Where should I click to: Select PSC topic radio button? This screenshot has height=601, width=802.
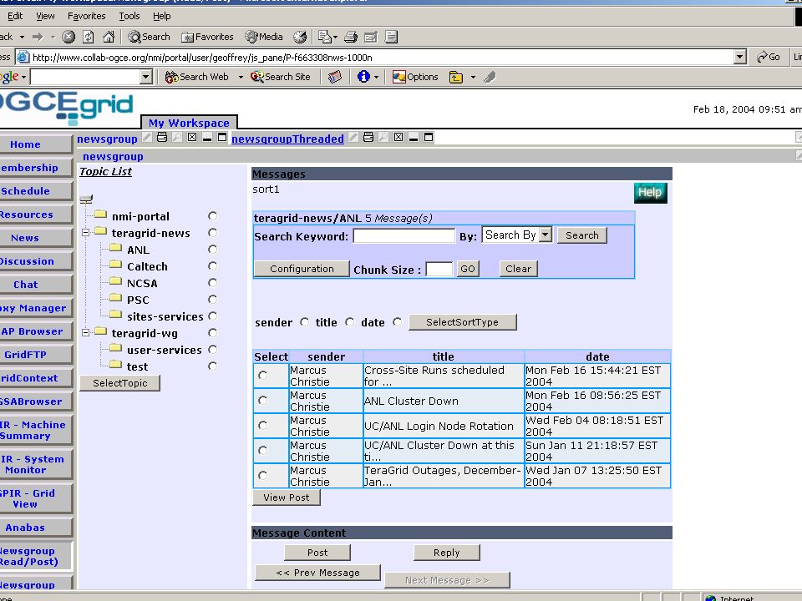[213, 300]
